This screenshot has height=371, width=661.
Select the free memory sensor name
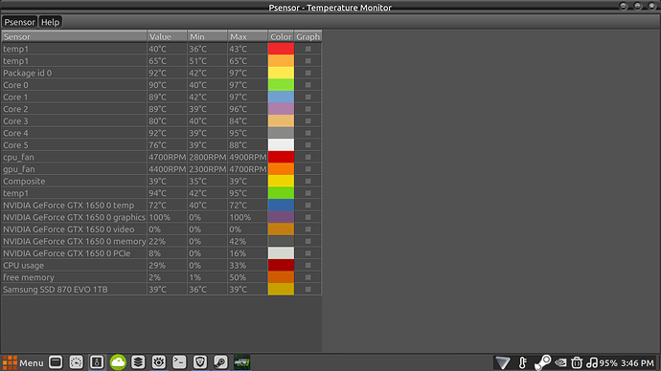click(29, 277)
